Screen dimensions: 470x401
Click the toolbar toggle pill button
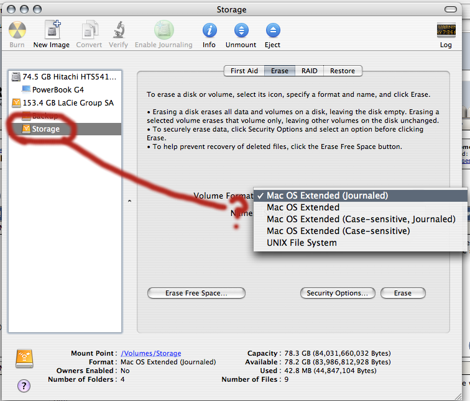click(x=451, y=9)
